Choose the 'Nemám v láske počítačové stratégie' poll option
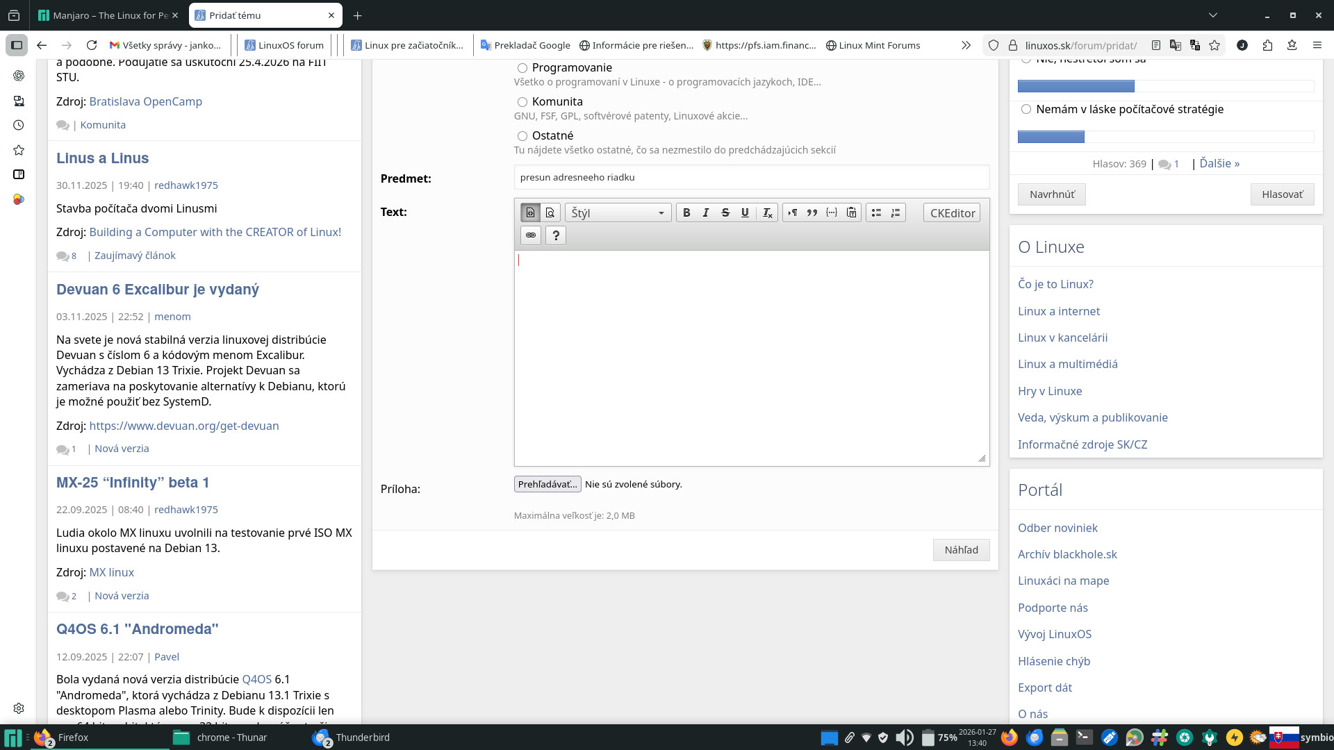This screenshot has width=1334, height=750. click(x=1026, y=109)
